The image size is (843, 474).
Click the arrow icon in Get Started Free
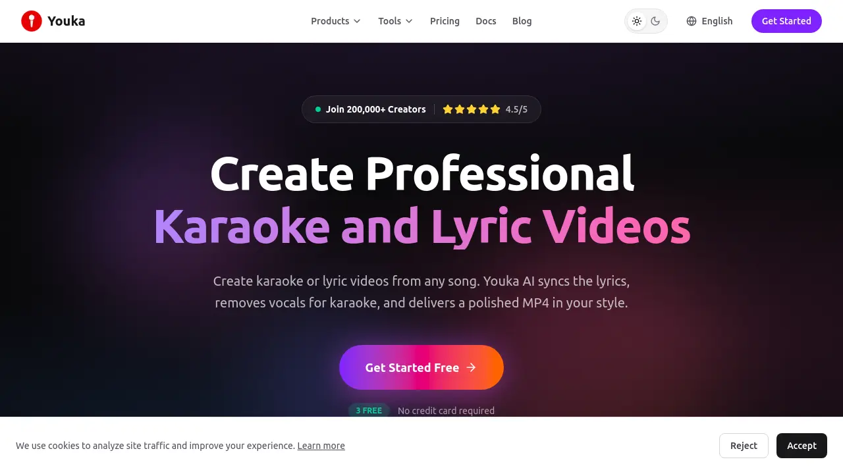471,367
